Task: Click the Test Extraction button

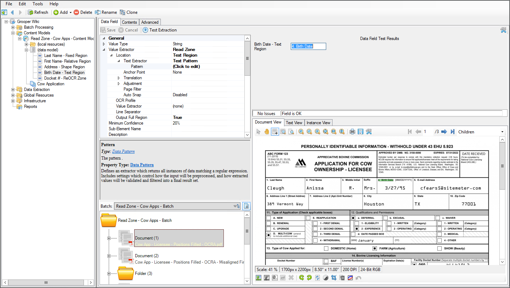Action: pos(159,30)
